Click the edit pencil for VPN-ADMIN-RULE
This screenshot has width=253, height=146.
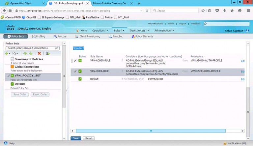point(75,61)
